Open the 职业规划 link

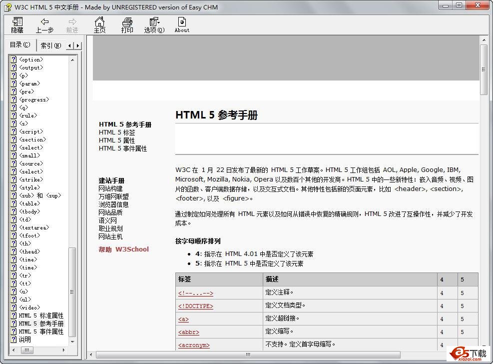pyautogui.click(x=110, y=228)
